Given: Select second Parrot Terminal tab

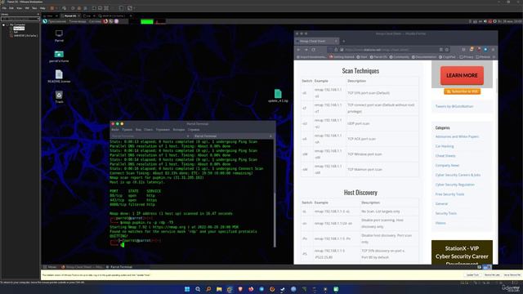Looking at the screenshot, I should 232,136.
